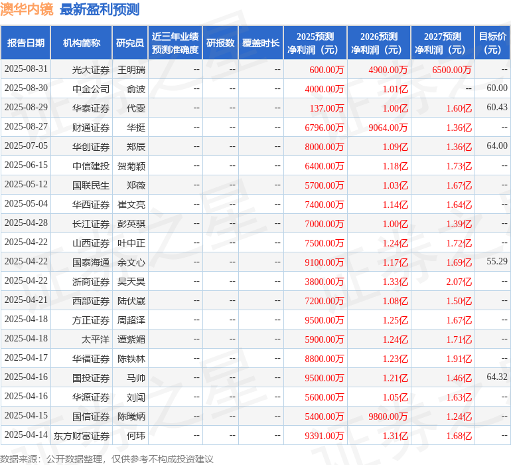Click the 2026预测净利润 column header

coord(379,43)
